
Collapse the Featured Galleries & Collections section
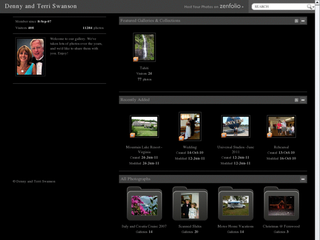303,21
